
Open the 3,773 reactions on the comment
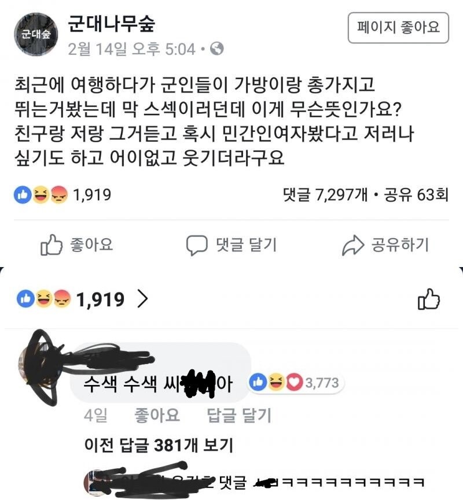pos(322,383)
